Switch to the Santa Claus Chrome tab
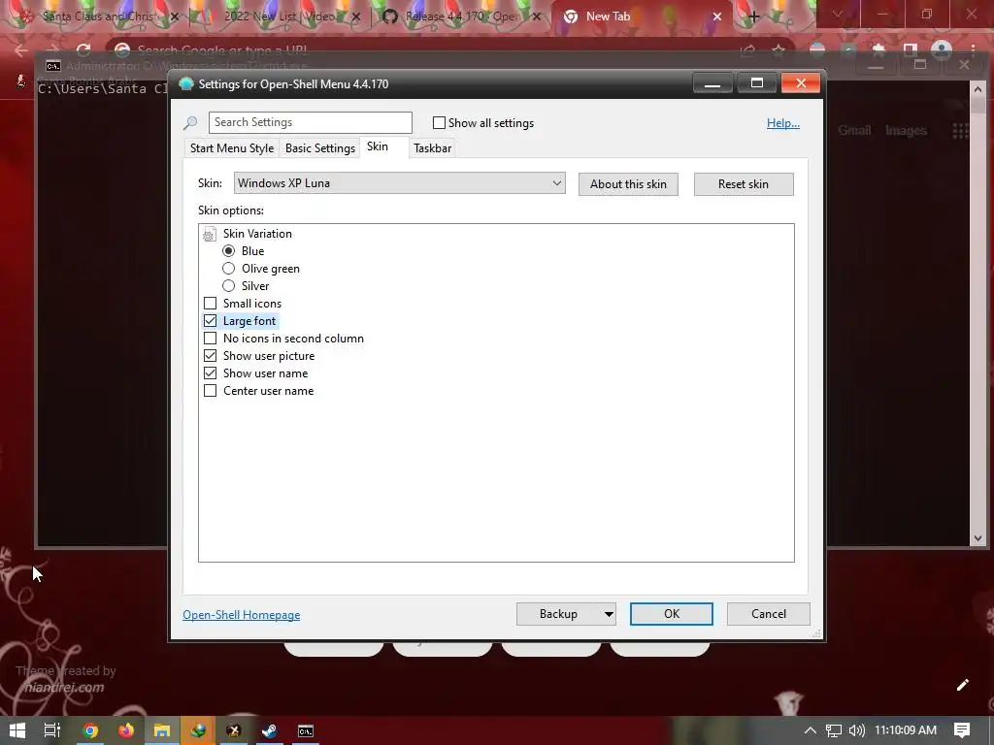The image size is (994, 745). coord(98,16)
